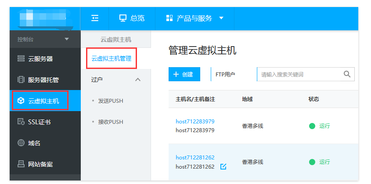The width and height of the screenshot is (371, 184).
Task: Open 发送PUSH submenu item
Action: pyautogui.click(x=111, y=101)
